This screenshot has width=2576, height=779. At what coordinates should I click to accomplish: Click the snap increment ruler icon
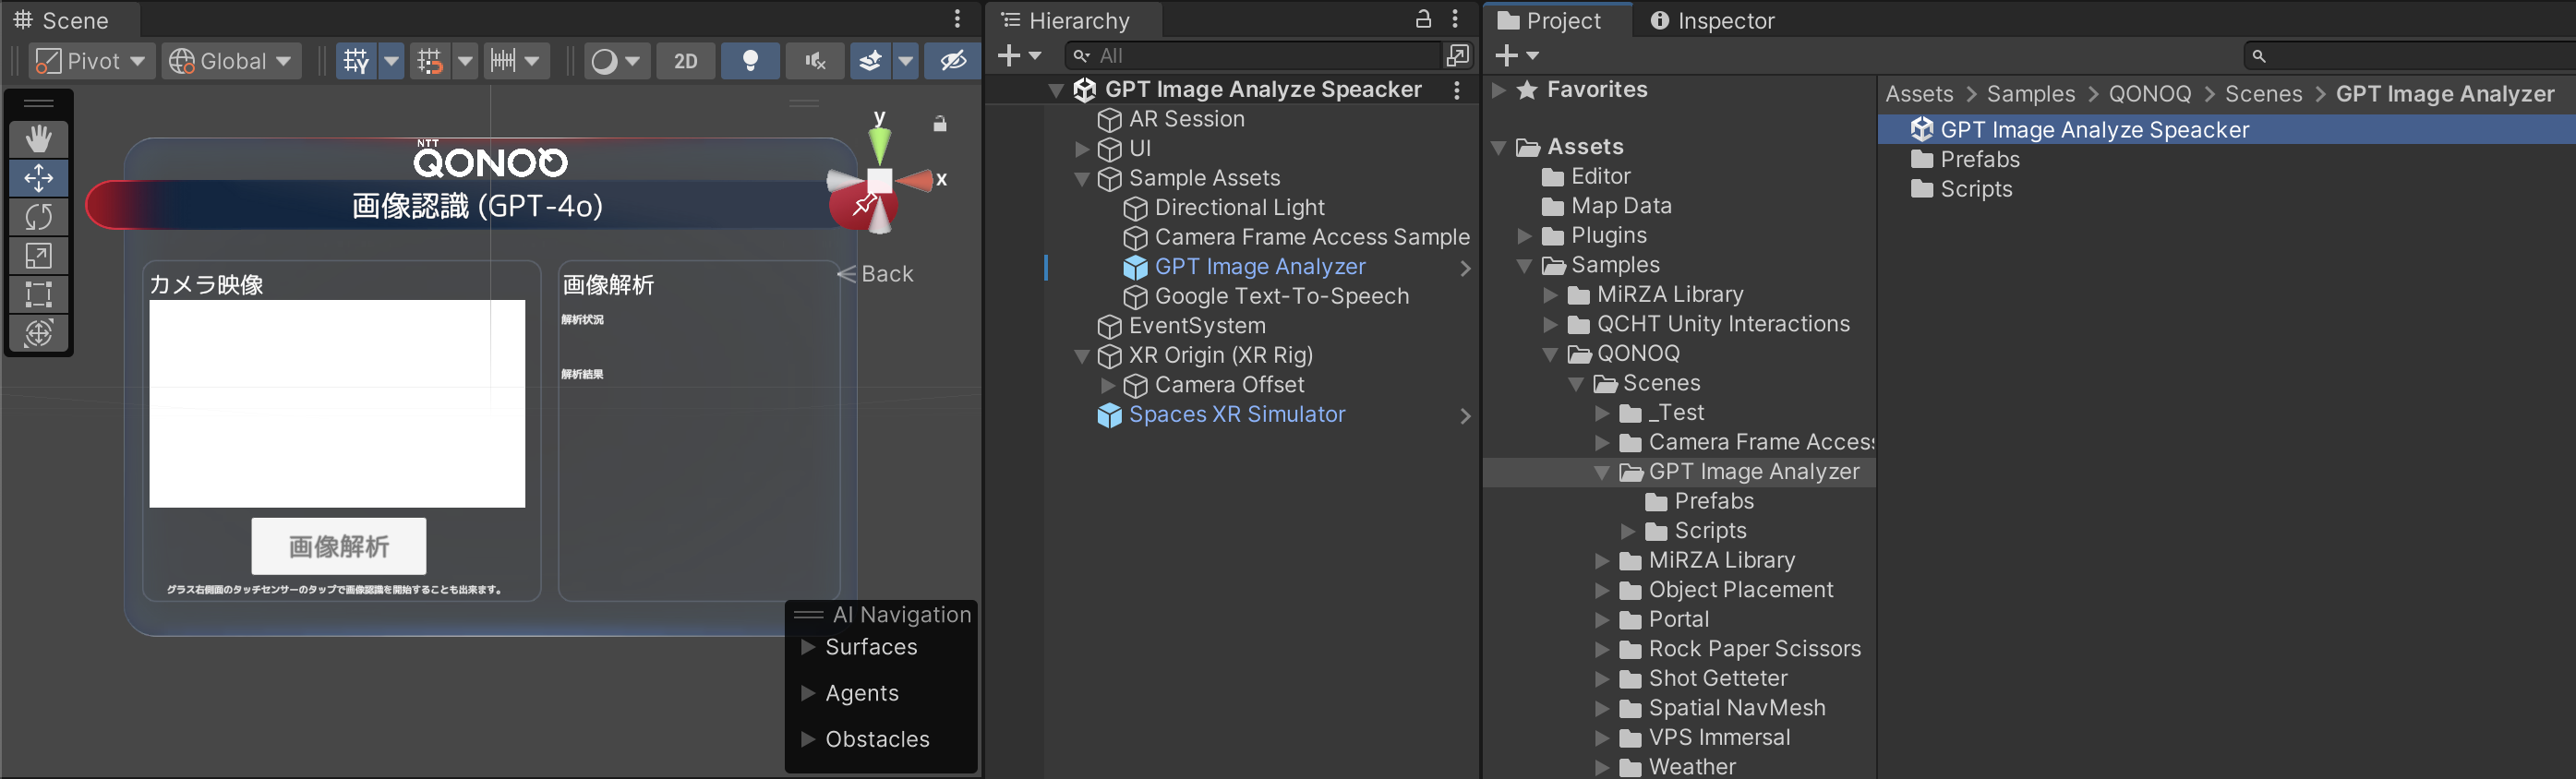point(503,61)
